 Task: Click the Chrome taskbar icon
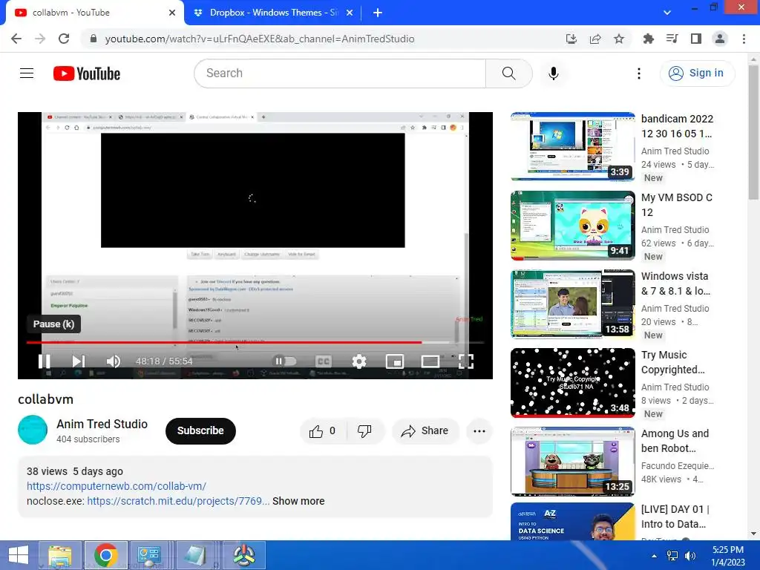point(105,555)
